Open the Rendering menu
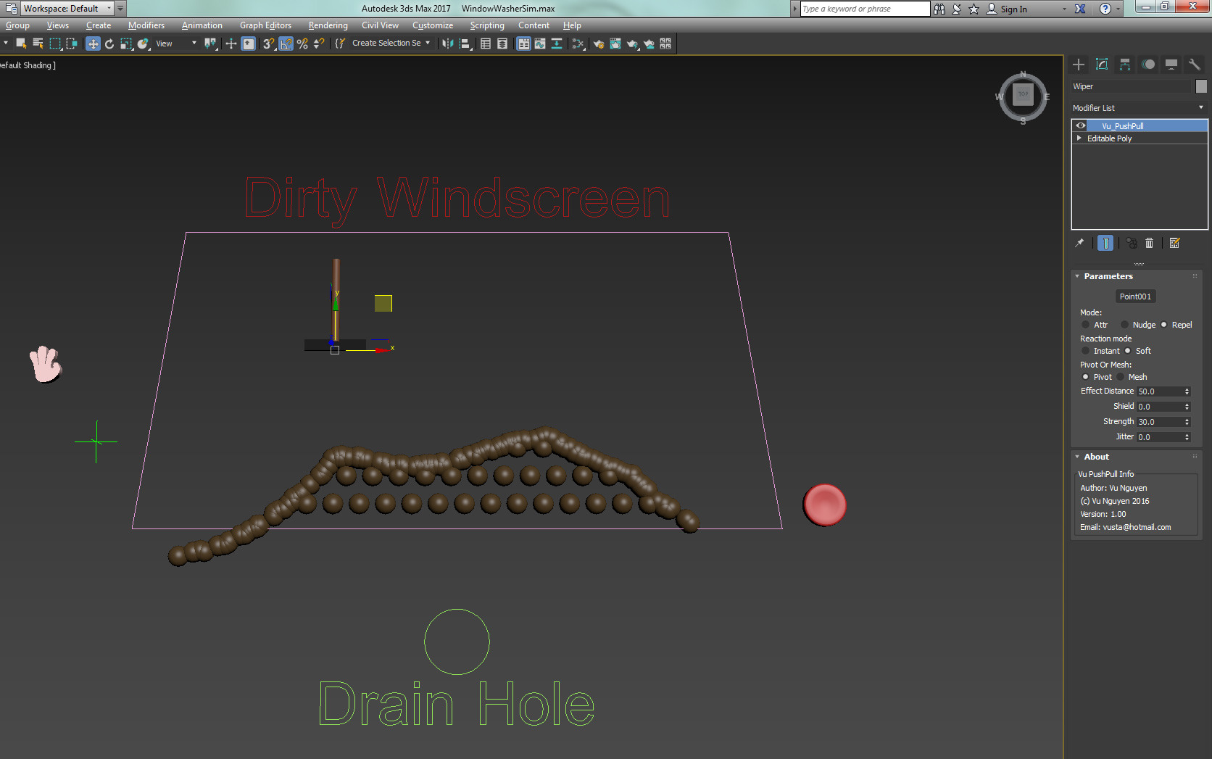The width and height of the screenshot is (1212, 759). (328, 25)
